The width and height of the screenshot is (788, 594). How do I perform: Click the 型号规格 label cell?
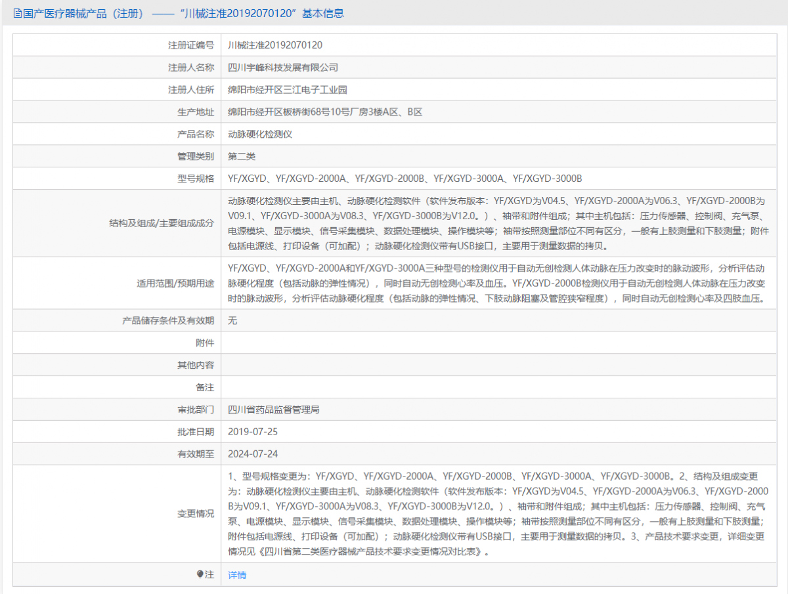tap(117, 179)
